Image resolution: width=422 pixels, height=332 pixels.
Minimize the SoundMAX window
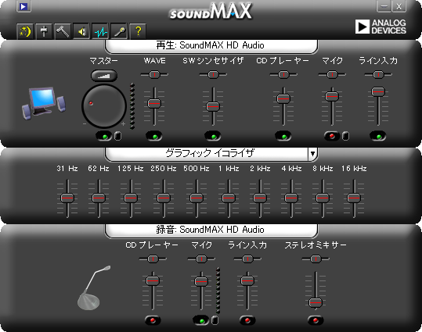pos(384,6)
